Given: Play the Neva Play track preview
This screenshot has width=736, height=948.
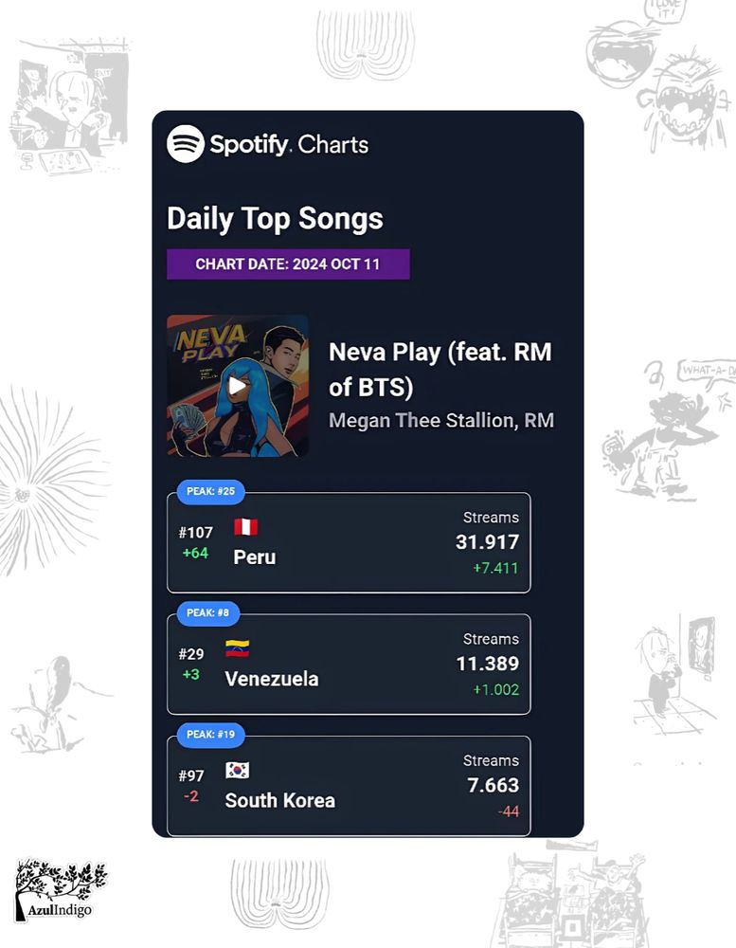Looking at the screenshot, I should coord(238,386).
